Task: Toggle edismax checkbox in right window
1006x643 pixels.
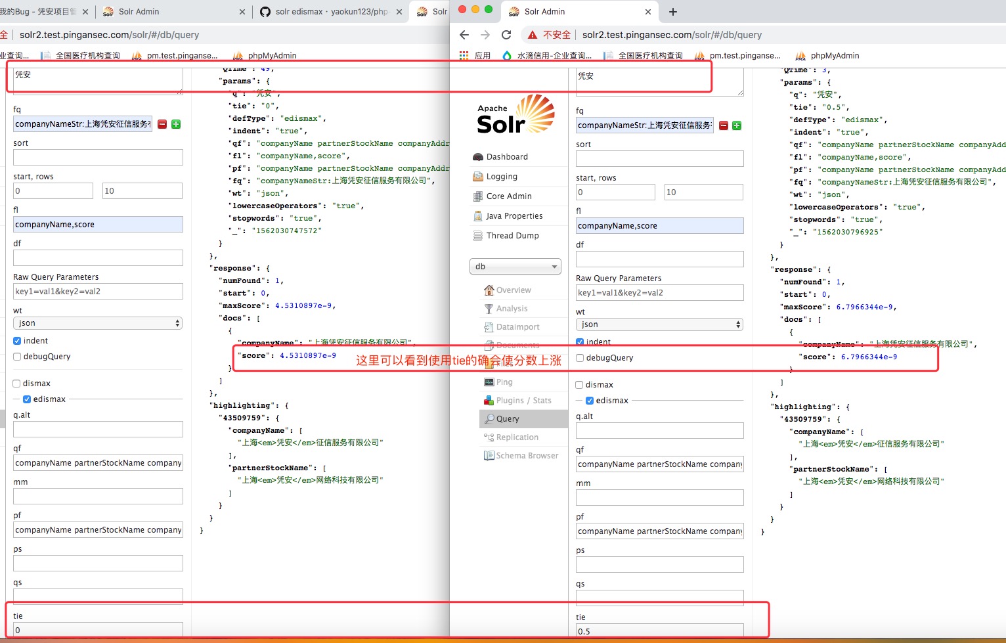Action: tap(590, 401)
